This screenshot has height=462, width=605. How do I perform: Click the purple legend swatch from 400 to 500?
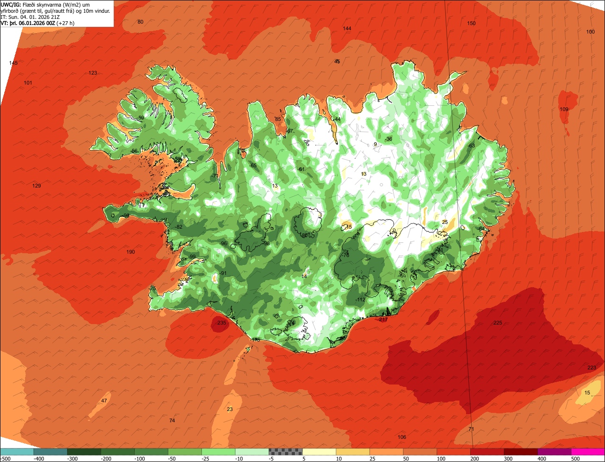[554, 452]
